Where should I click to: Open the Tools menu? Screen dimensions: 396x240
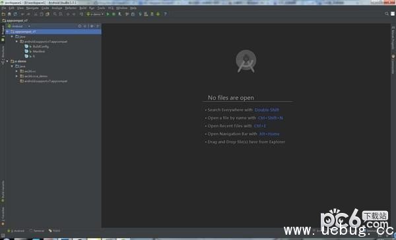coord(101,8)
